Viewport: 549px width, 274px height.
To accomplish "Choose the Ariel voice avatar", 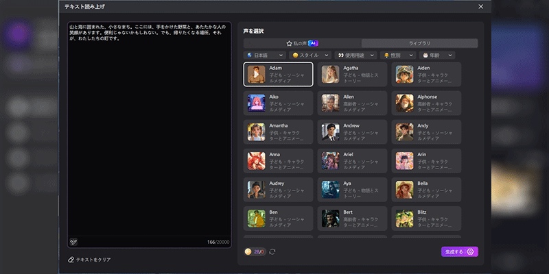I will (331, 161).
